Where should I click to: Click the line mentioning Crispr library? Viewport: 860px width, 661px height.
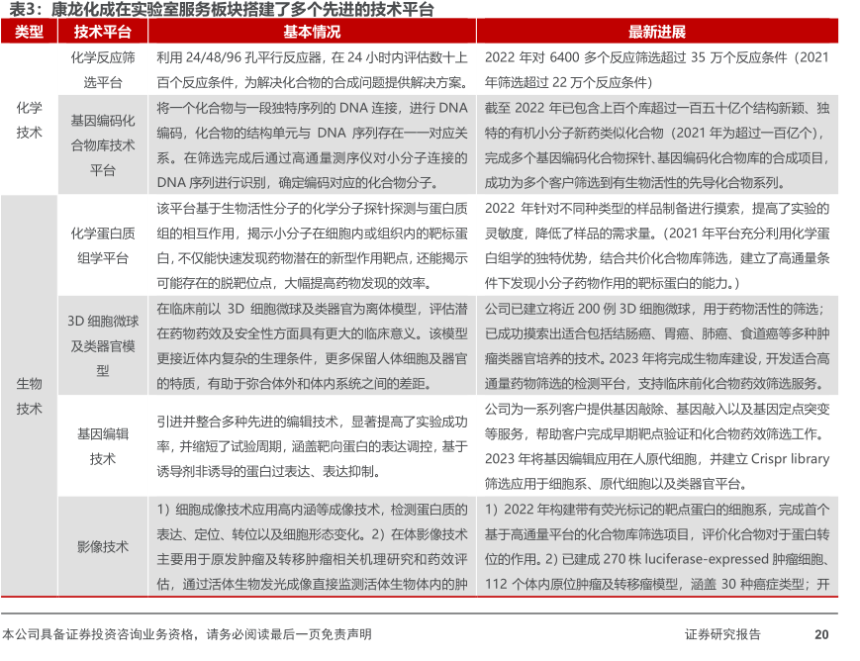click(657, 458)
